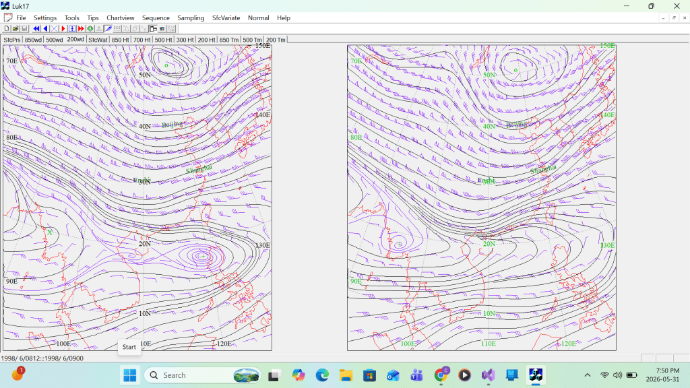Screen dimensions: 690x388
Task: Open the Chartview menu
Action: click(120, 18)
